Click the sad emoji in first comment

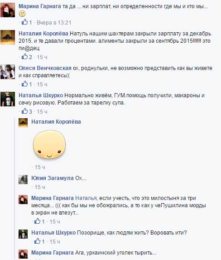(22, 14)
